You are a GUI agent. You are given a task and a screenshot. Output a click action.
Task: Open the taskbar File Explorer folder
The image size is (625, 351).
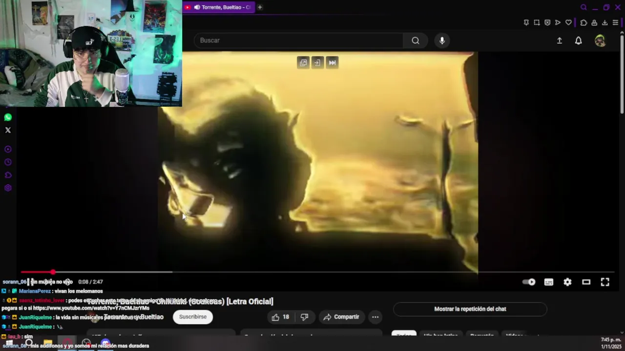[x=47, y=343]
